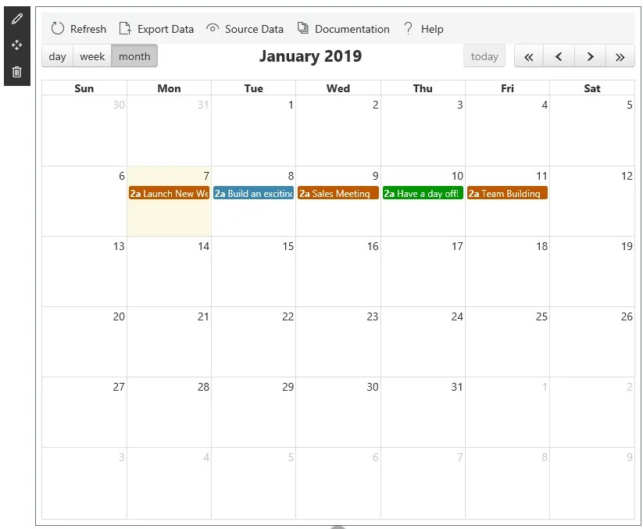Select day number 14
Screen dimensions: 643x529
(x=203, y=246)
